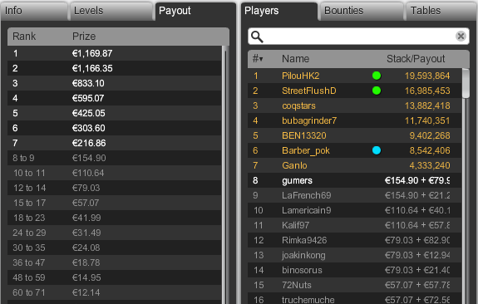
Task: Click the Rank column header
Action: coord(24,37)
